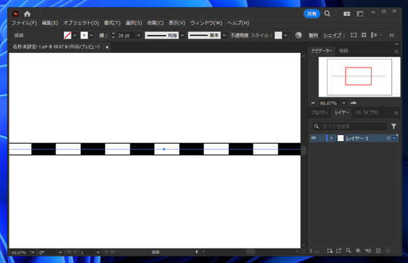Open the Navigator zoom level dropdown
Screen dimensions: 408x263
click(x=344, y=103)
